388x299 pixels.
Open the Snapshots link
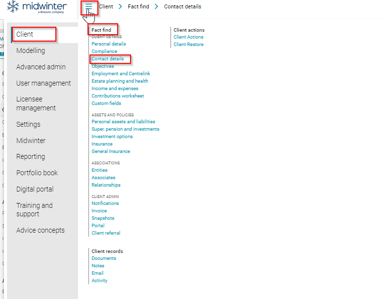[103, 218]
